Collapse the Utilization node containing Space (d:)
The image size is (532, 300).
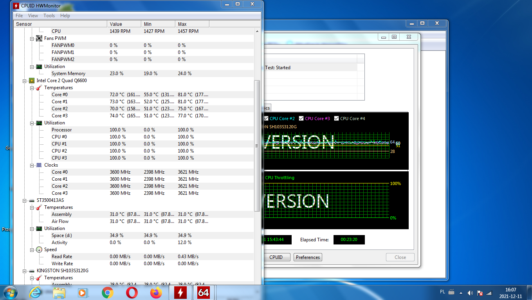click(32, 228)
